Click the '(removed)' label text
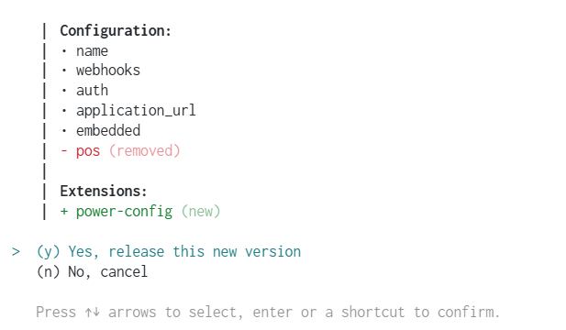 144,150
